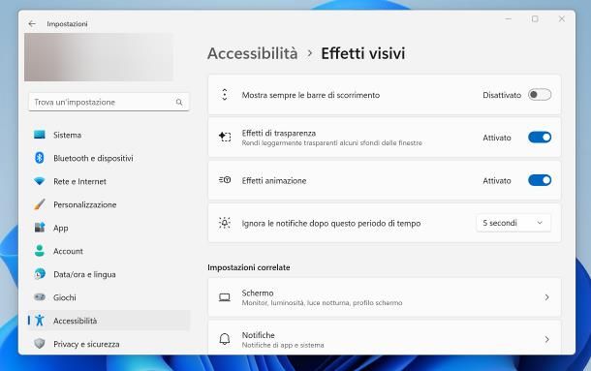Click the Effetti visivi page title

tap(363, 53)
